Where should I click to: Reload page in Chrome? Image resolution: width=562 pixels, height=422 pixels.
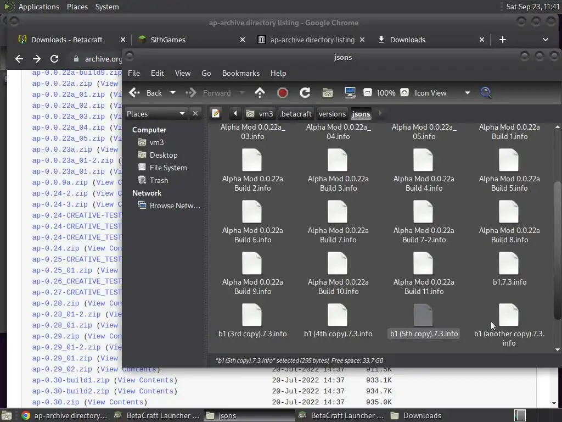[54, 59]
